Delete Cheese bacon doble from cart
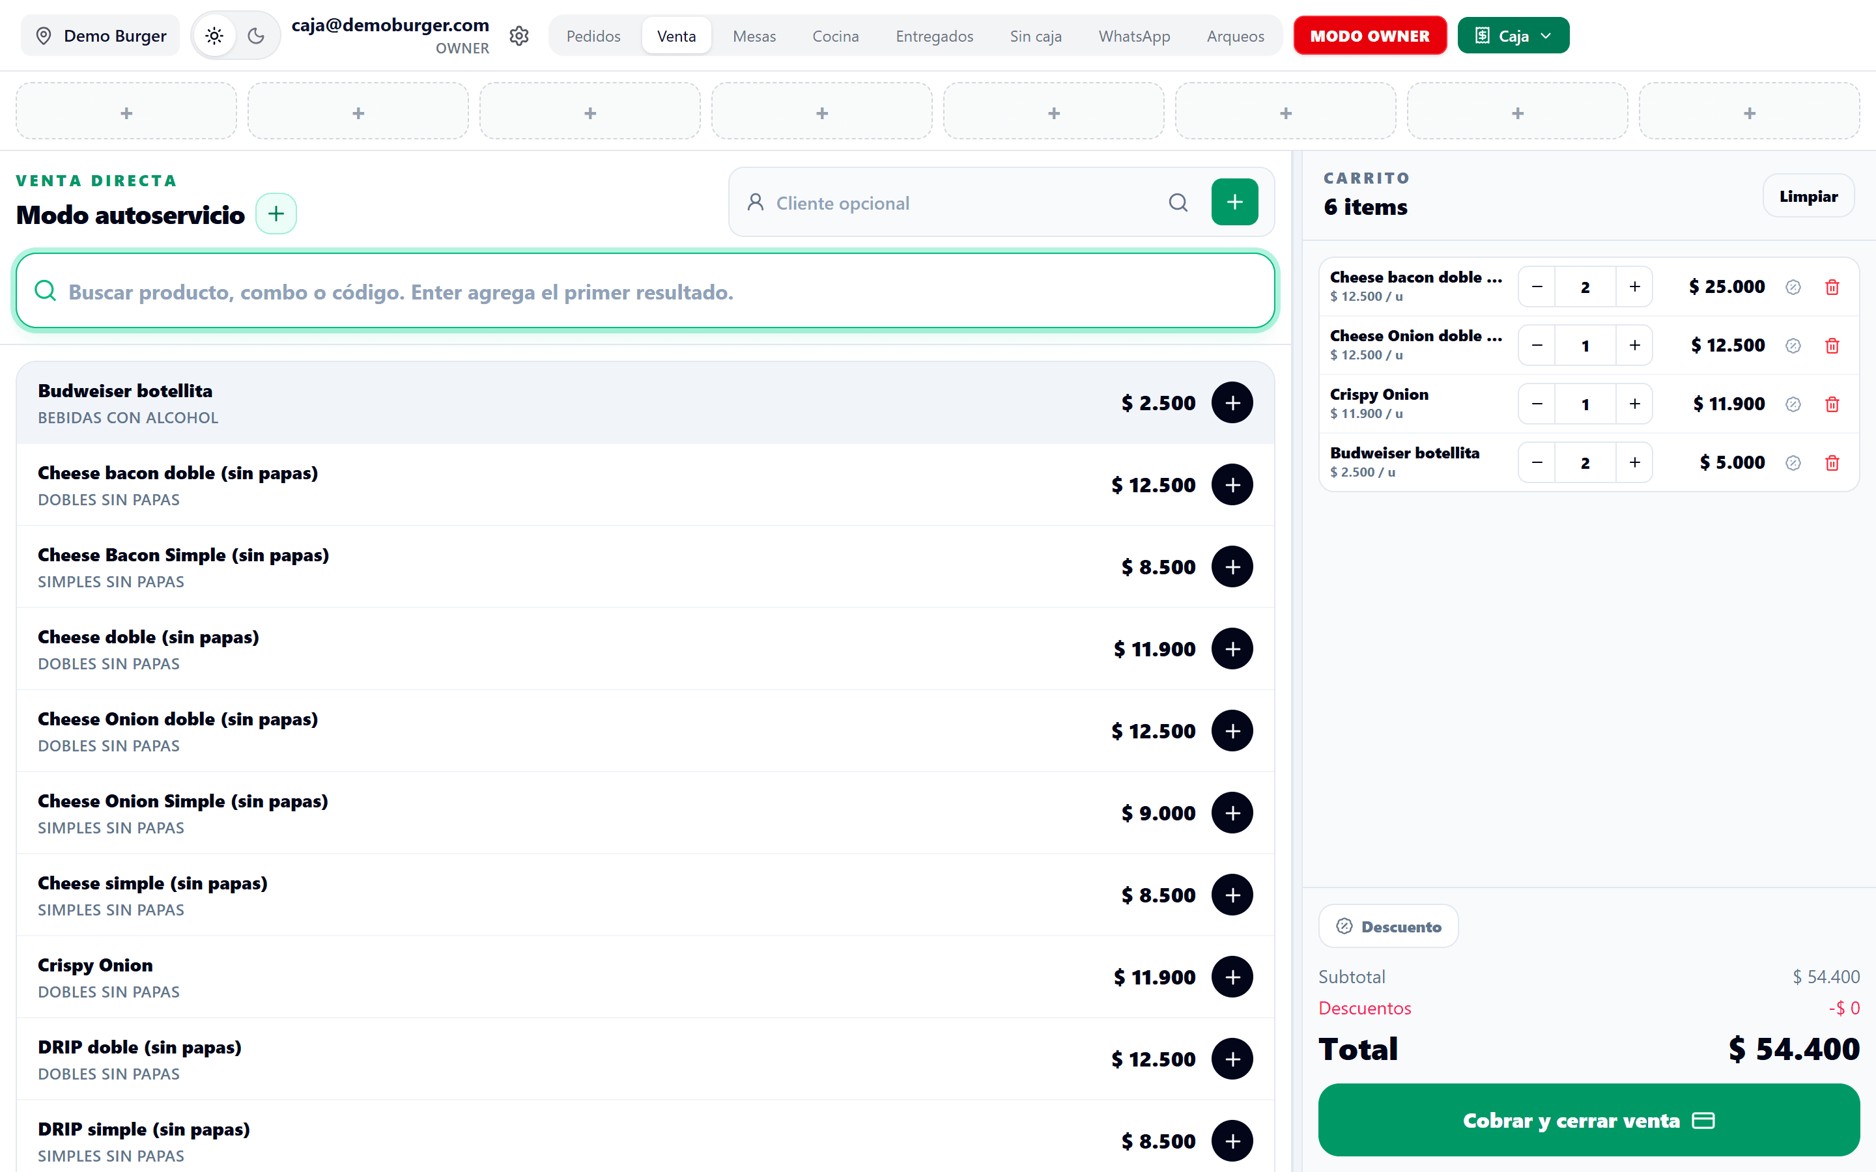 point(1832,286)
